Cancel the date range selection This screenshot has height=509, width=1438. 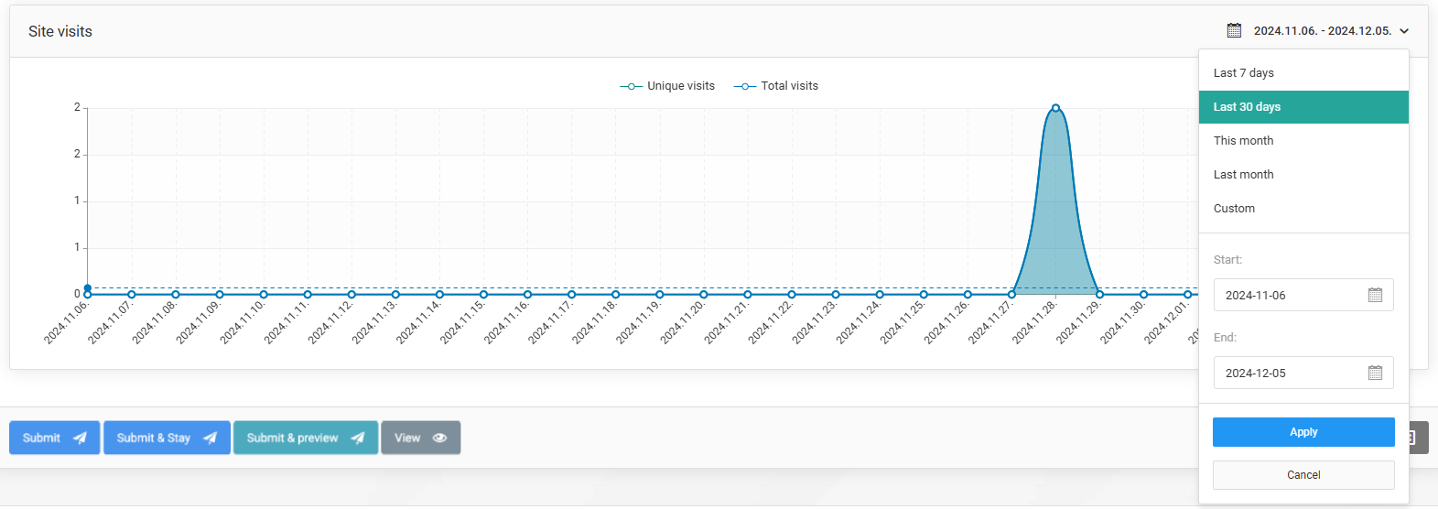click(x=1303, y=475)
